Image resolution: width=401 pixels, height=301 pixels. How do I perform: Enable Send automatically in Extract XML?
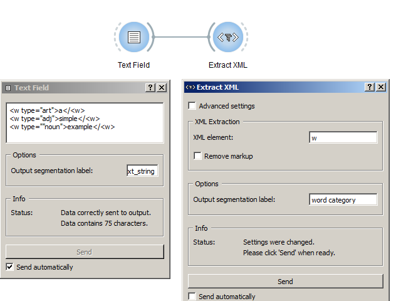[x=192, y=297]
